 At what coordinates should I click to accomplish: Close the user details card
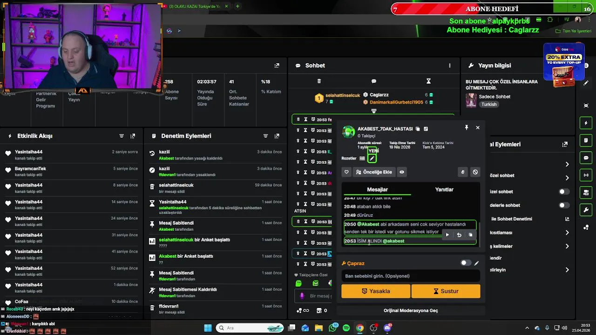[x=477, y=127]
